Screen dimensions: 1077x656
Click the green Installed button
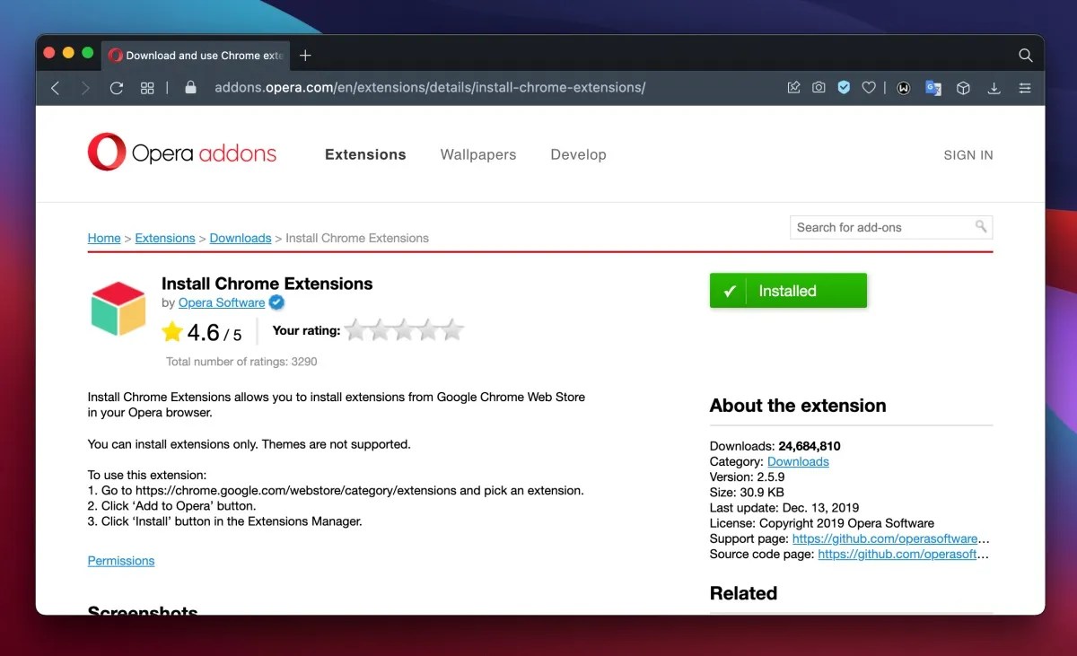point(788,290)
